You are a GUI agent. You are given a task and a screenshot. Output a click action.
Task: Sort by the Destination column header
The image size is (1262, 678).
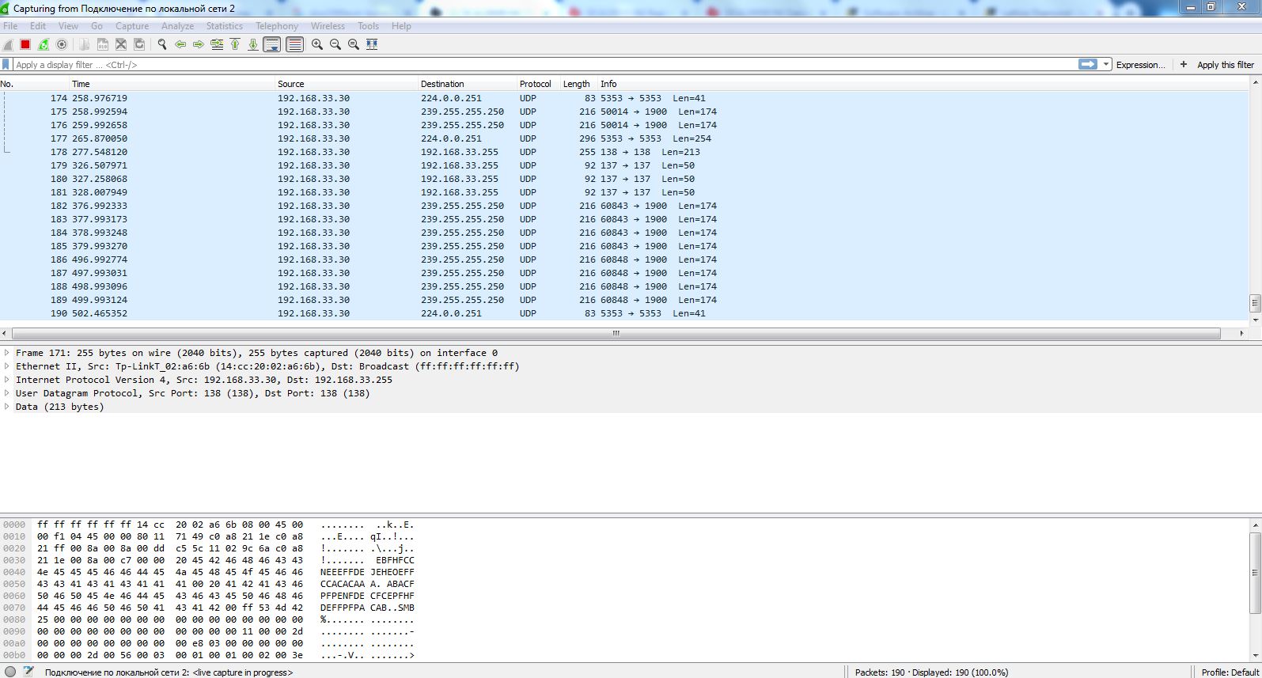tap(468, 84)
